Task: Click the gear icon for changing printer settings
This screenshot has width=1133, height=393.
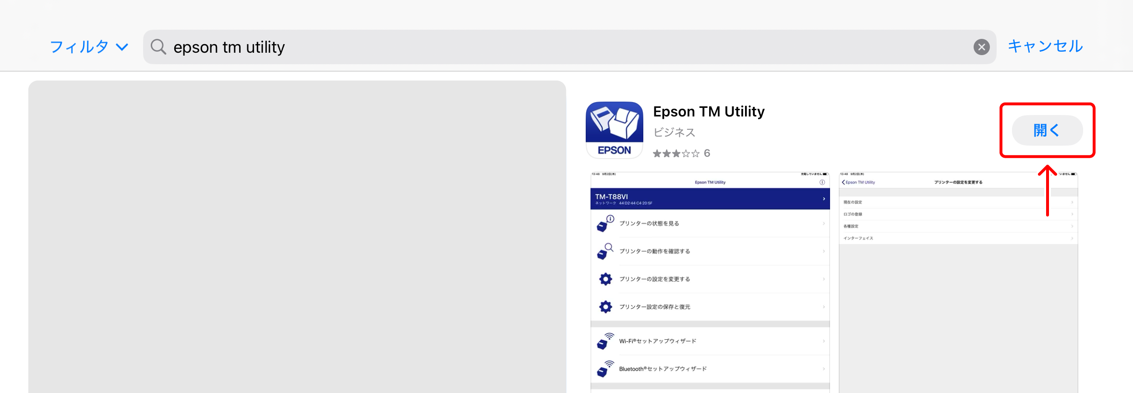Action: pyautogui.click(x=605, y=279)
